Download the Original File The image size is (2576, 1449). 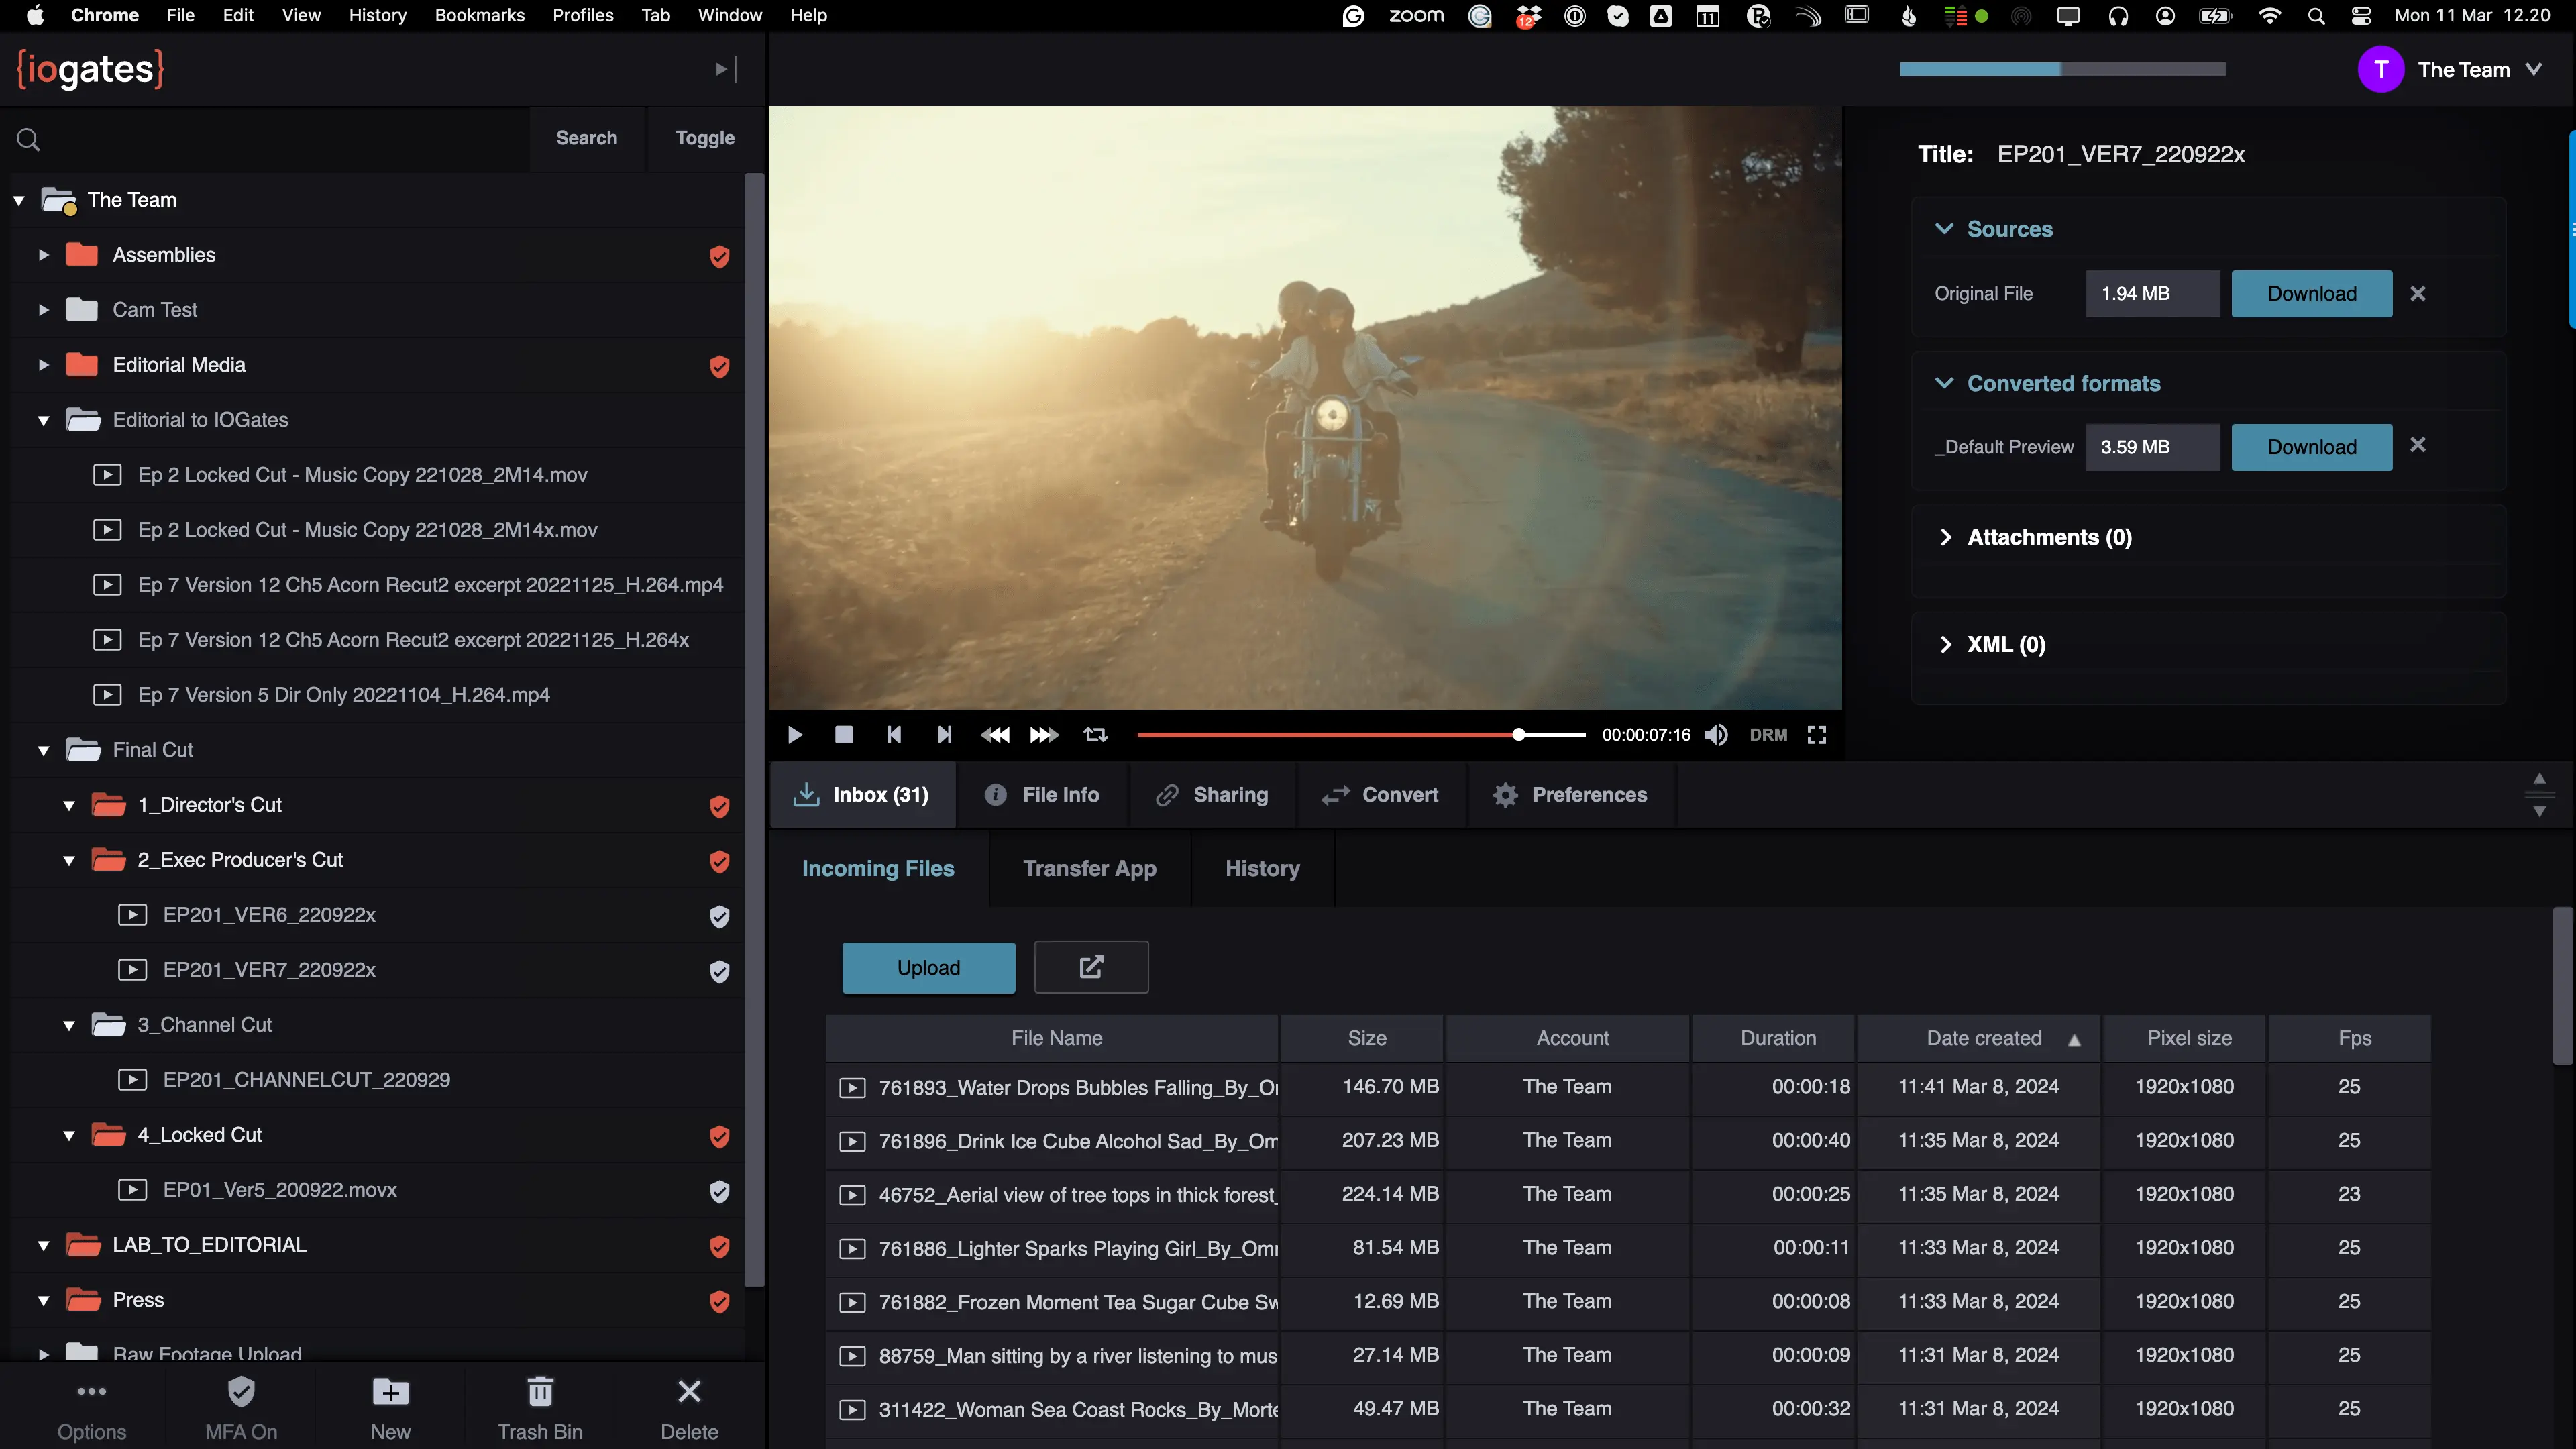(x=2311, y=294)
